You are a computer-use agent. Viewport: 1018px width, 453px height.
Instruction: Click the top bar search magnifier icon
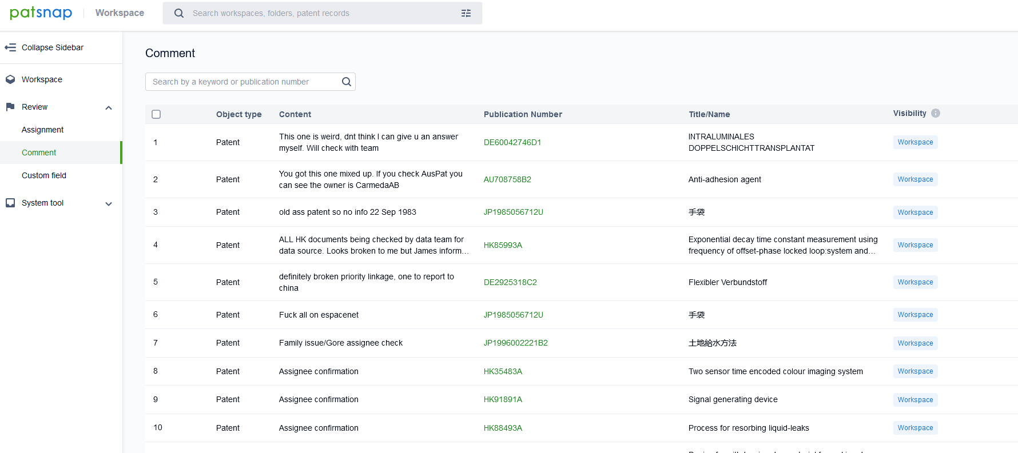pos(179,13)
